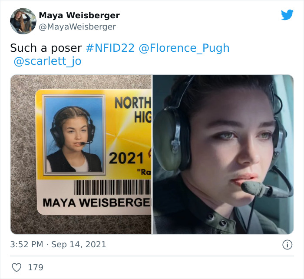The height and width of the screenshot is (279, 304).
Task: Click the "Such a poser" tweet text
Action: (46, 48)
